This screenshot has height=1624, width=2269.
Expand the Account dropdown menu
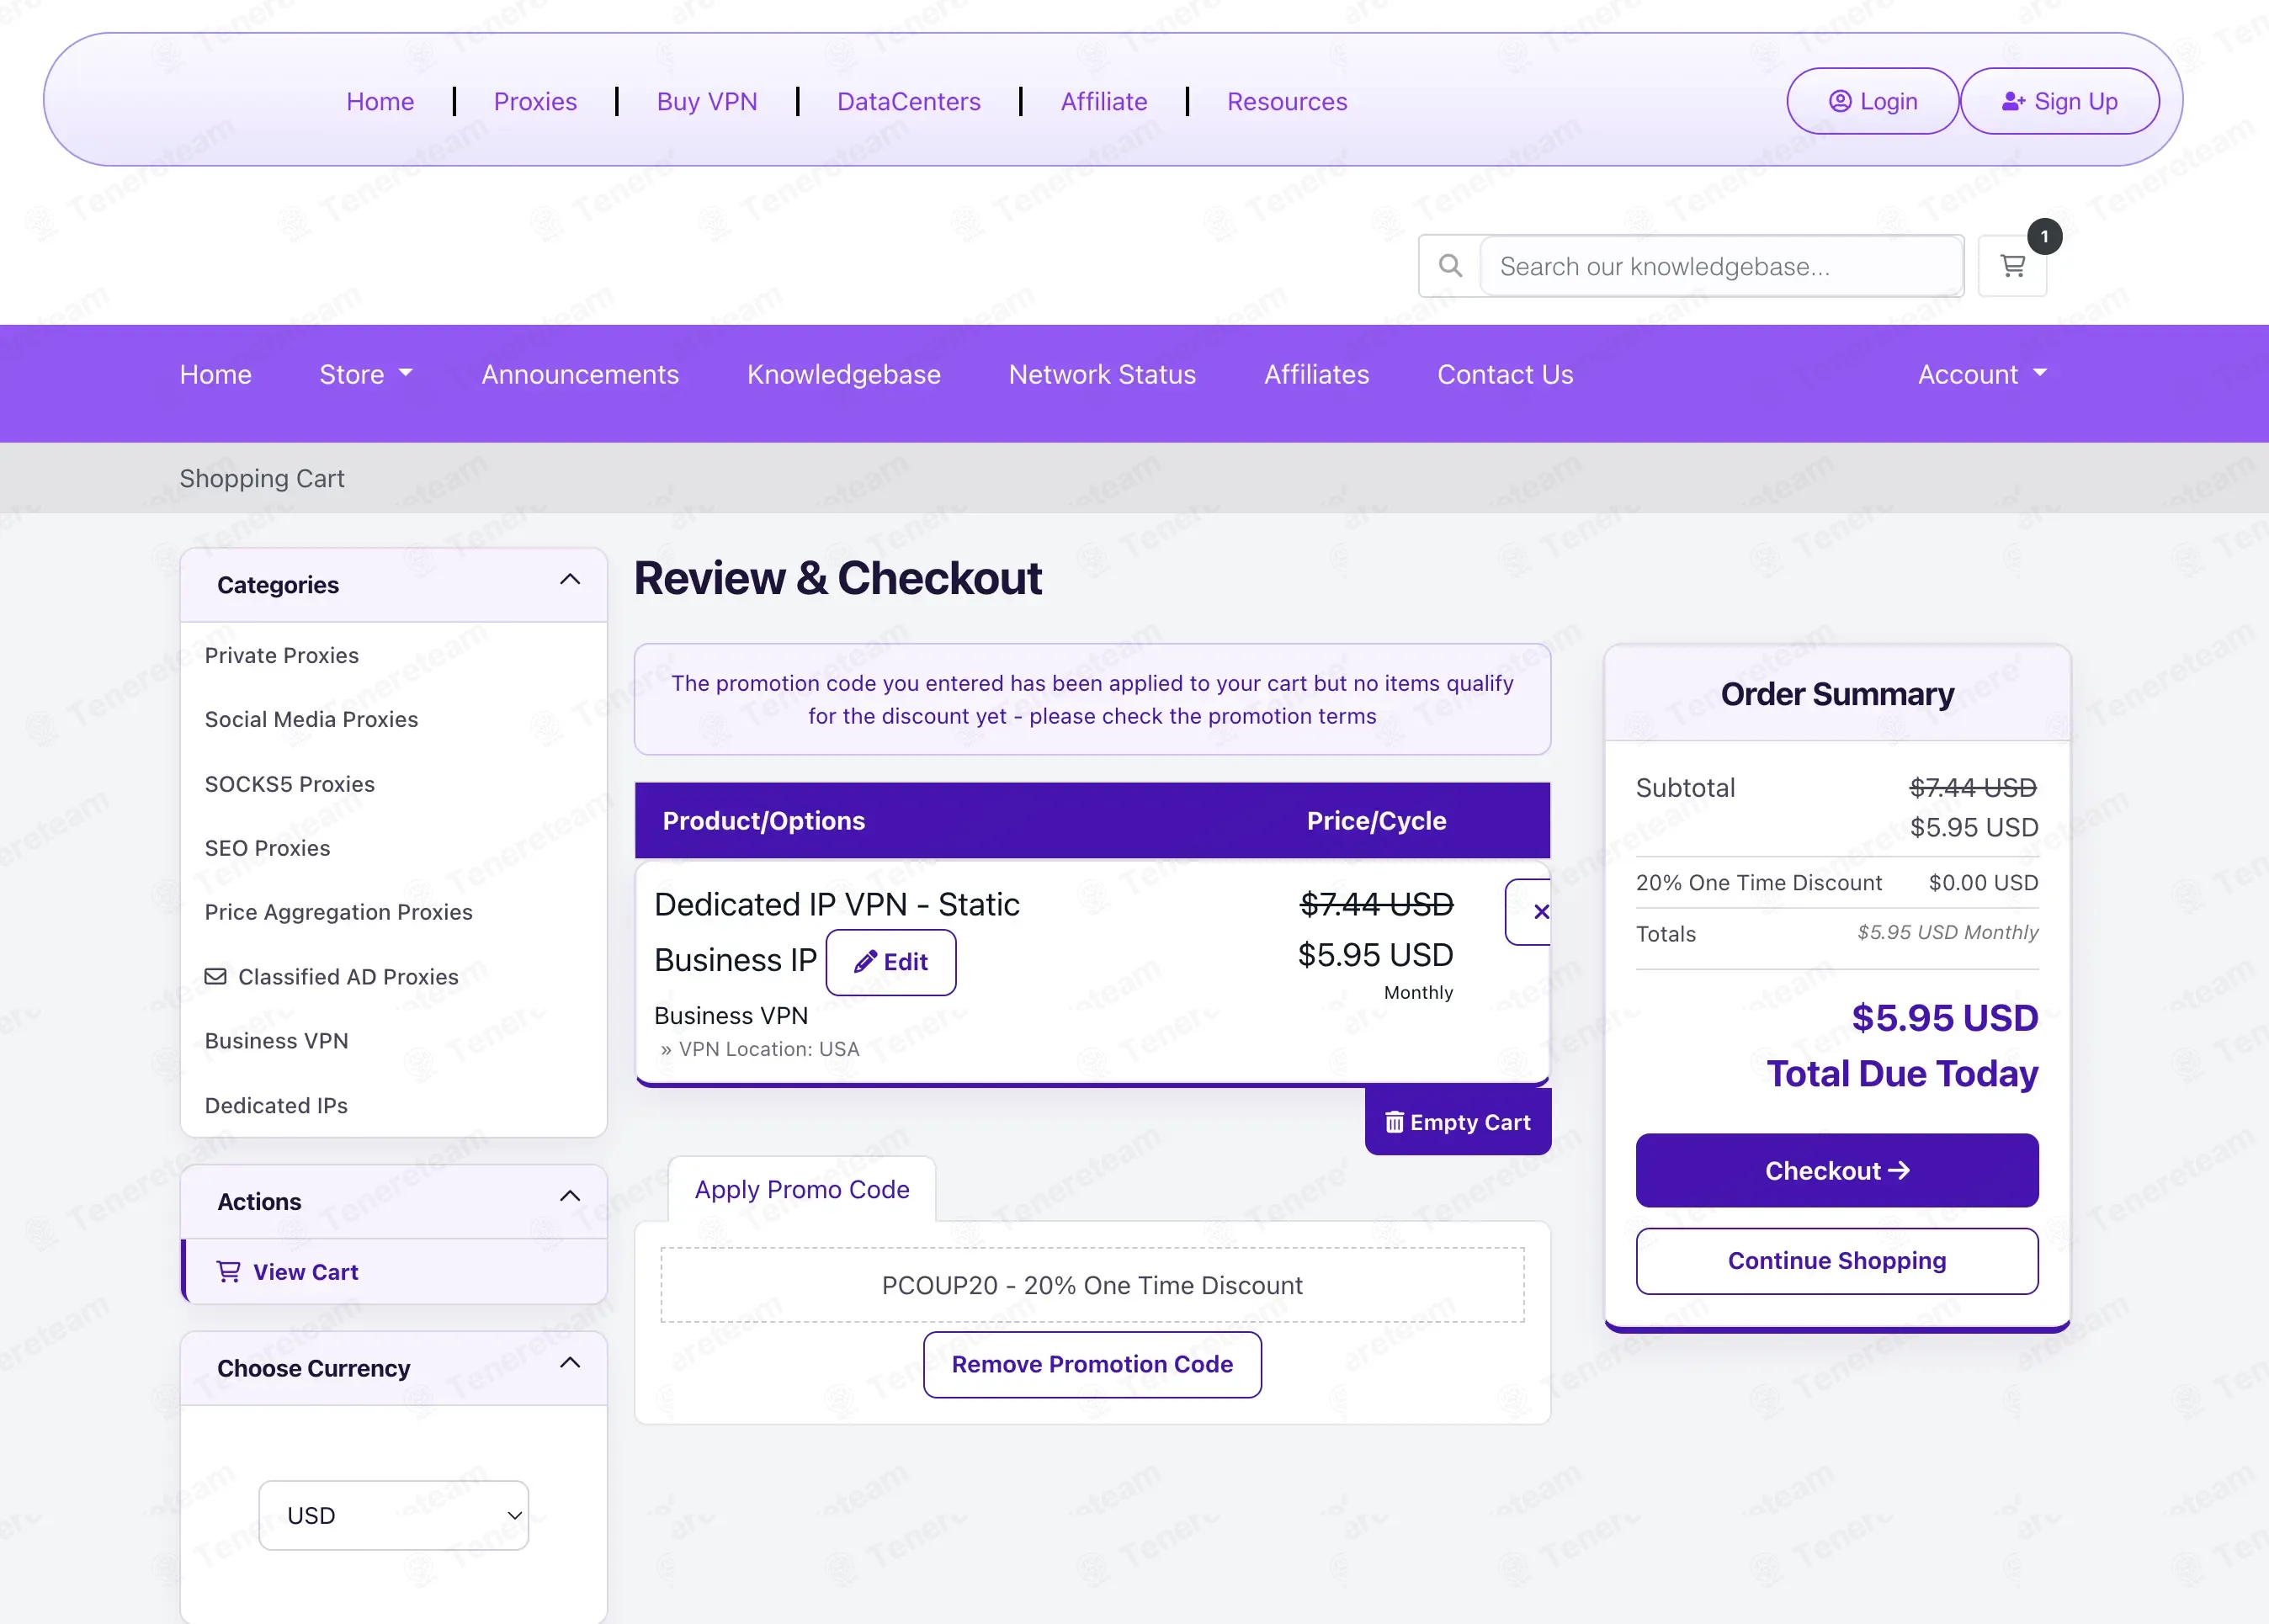click(1982, 374)
